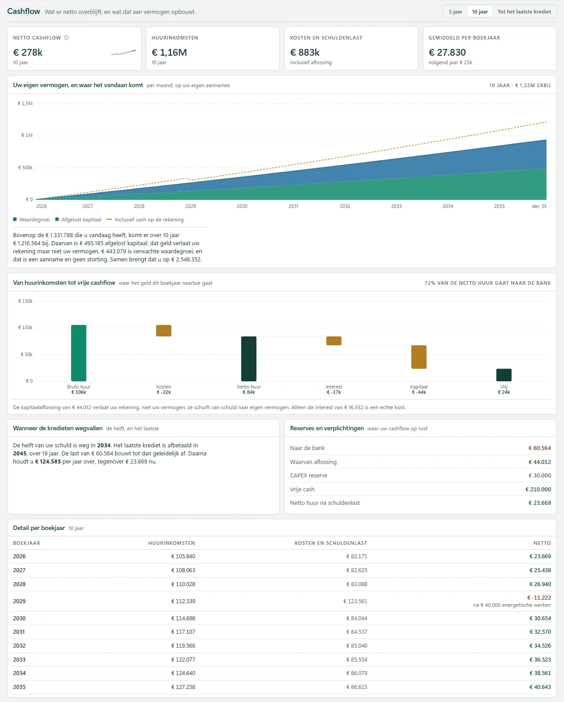Click the € 40.643 netto cell for 2035
Image resolution: width=564 pixels, height=702 pixels.
click(540, 687)
